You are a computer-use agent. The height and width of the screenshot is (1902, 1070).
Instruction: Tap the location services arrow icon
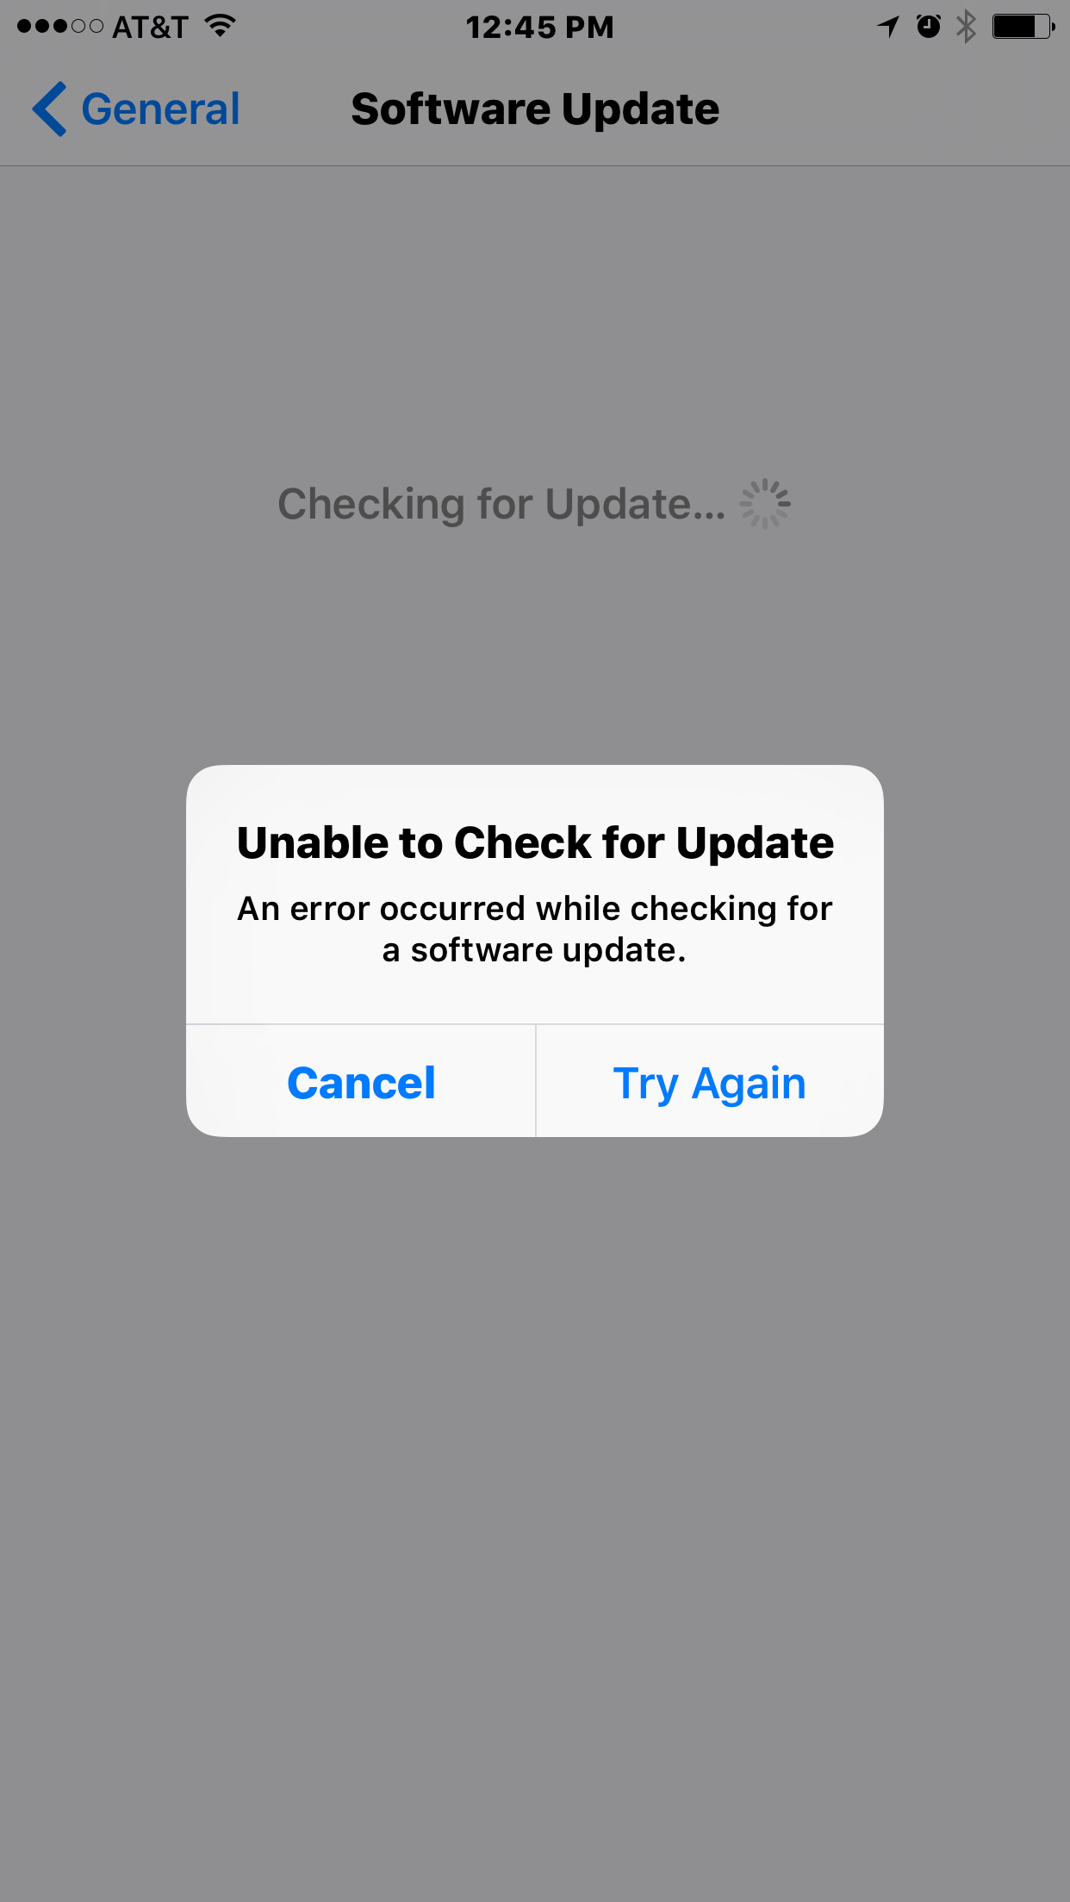pyautogui.click(x=889, y=27)
